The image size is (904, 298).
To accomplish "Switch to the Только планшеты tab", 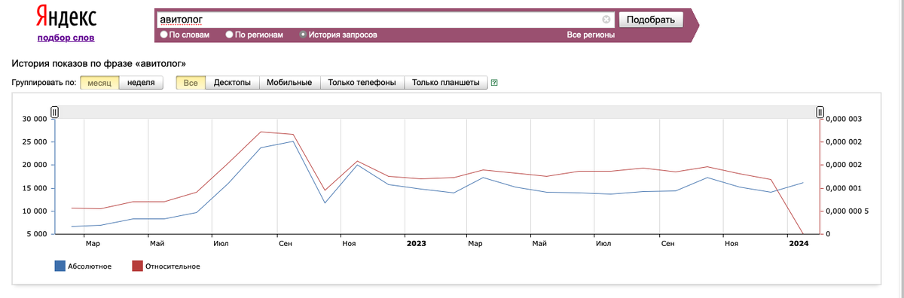I will point(446,83).
